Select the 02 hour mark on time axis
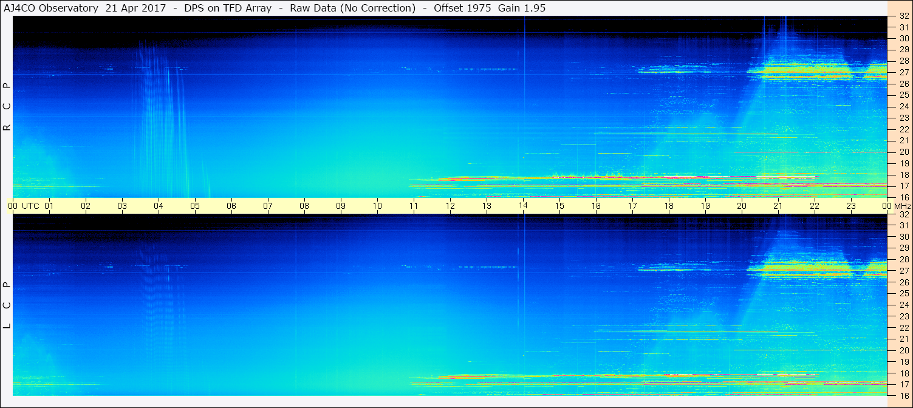The image size is (913, 408). 86,206
